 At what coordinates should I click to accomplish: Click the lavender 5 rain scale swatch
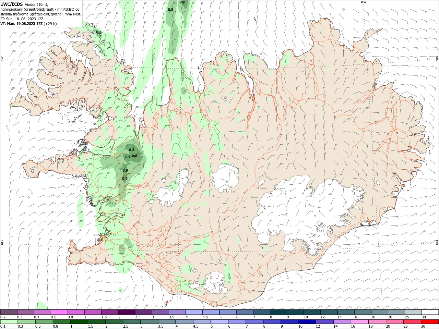tap(219, 321)
